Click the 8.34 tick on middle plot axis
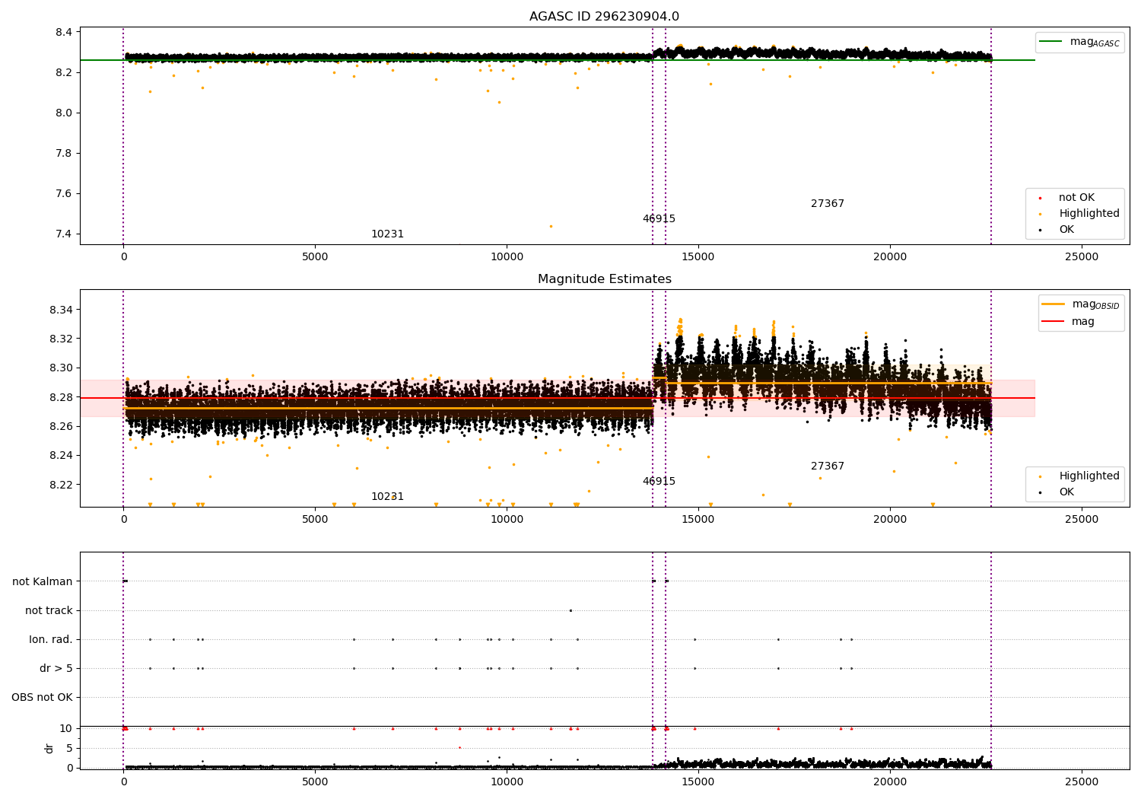1141x799 pixels. click(x=61, y=310)
